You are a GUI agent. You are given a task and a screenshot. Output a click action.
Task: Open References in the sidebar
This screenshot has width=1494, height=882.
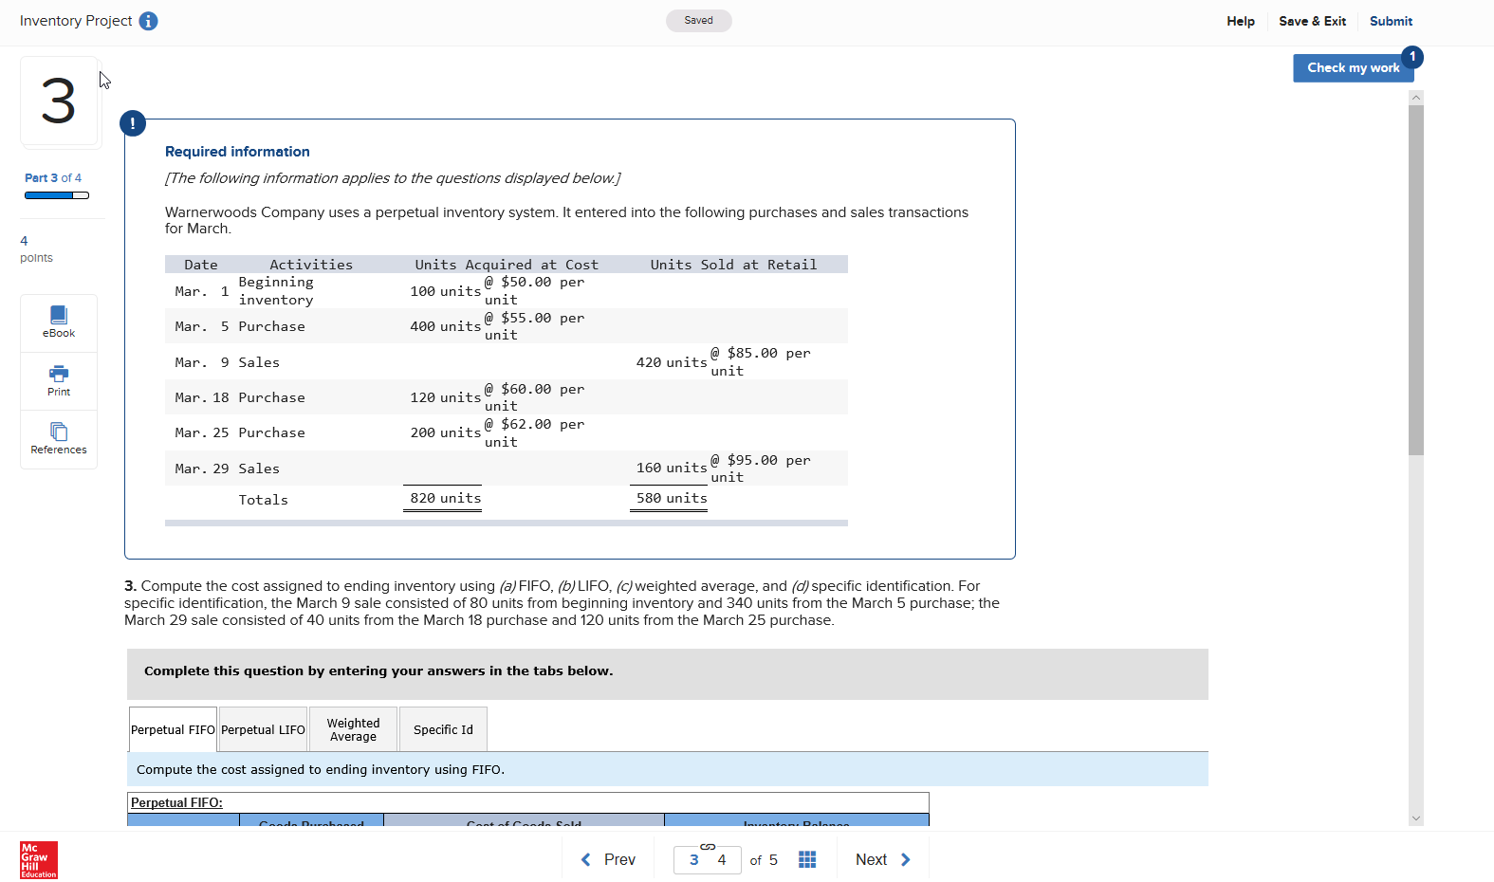point(59,439)
